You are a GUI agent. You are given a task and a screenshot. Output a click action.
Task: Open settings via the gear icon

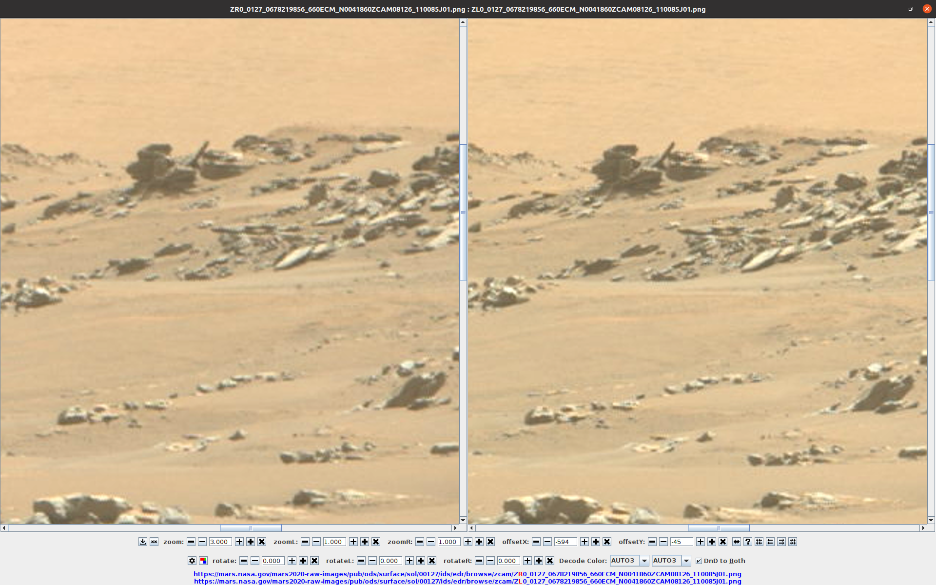(x=192, y=561)
